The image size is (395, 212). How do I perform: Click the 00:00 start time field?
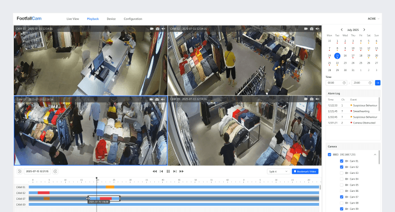pos(336,83)
